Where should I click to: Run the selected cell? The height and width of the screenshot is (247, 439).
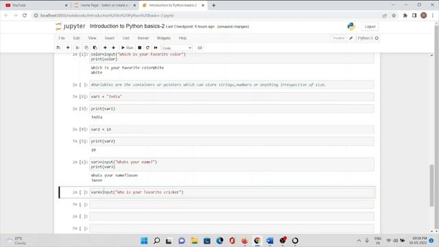point(127,48)
